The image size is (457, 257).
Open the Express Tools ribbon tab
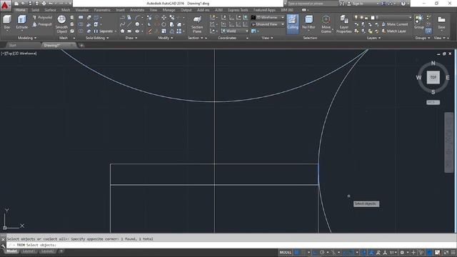238,10
